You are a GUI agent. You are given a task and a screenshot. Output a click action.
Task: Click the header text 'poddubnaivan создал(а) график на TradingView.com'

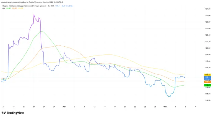pyautogui.click(x=22, y=2)
